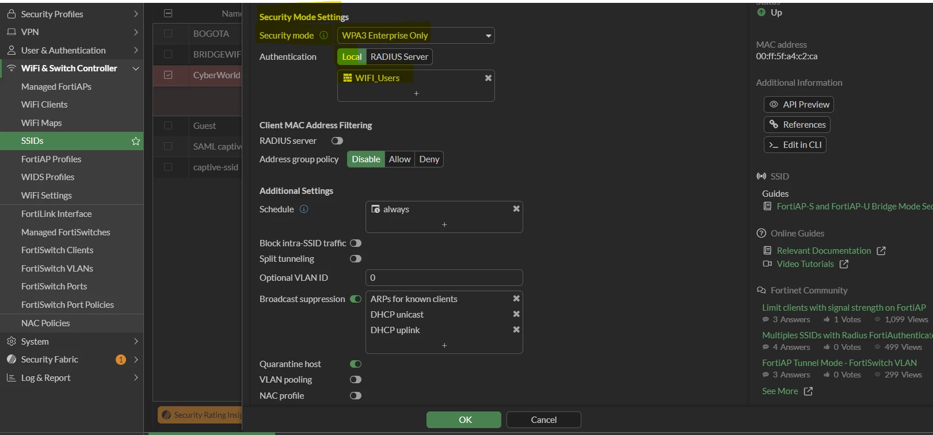Check the BRIDGEWIFI row checkbox
The image size is (933, 435).
tap(168, 54)
